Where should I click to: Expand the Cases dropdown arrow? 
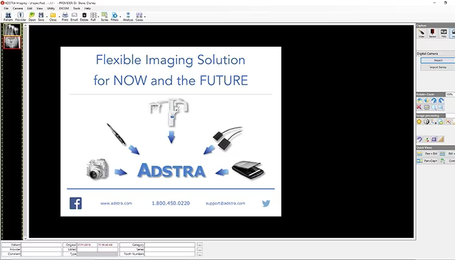[x=145, y=16]
